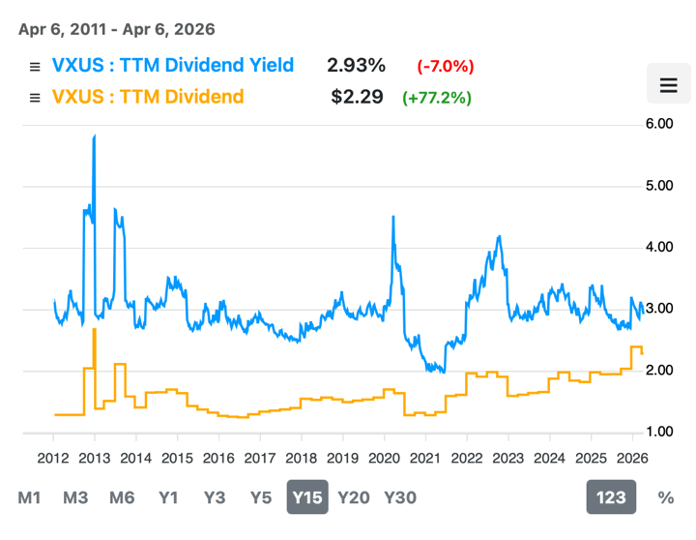Click the TTM Dividend Yield legend menu icon
The height and width of the screenshot is (540, 696).
coord(35,67)
